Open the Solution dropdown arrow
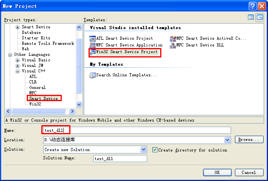Screen dimensions: 268x181 [x=143, y=150]
